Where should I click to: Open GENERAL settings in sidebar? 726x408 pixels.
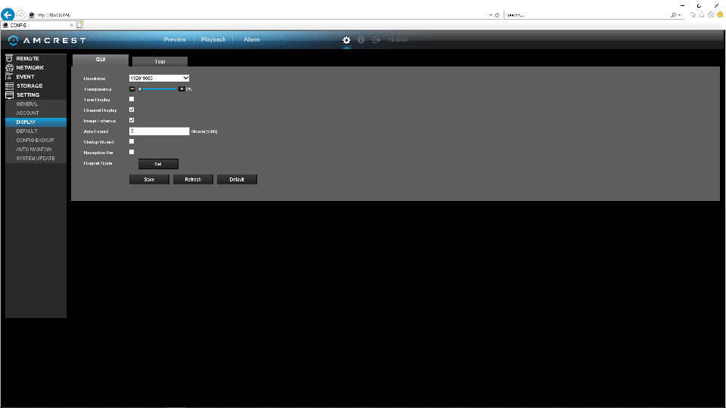tap(36, 104)
